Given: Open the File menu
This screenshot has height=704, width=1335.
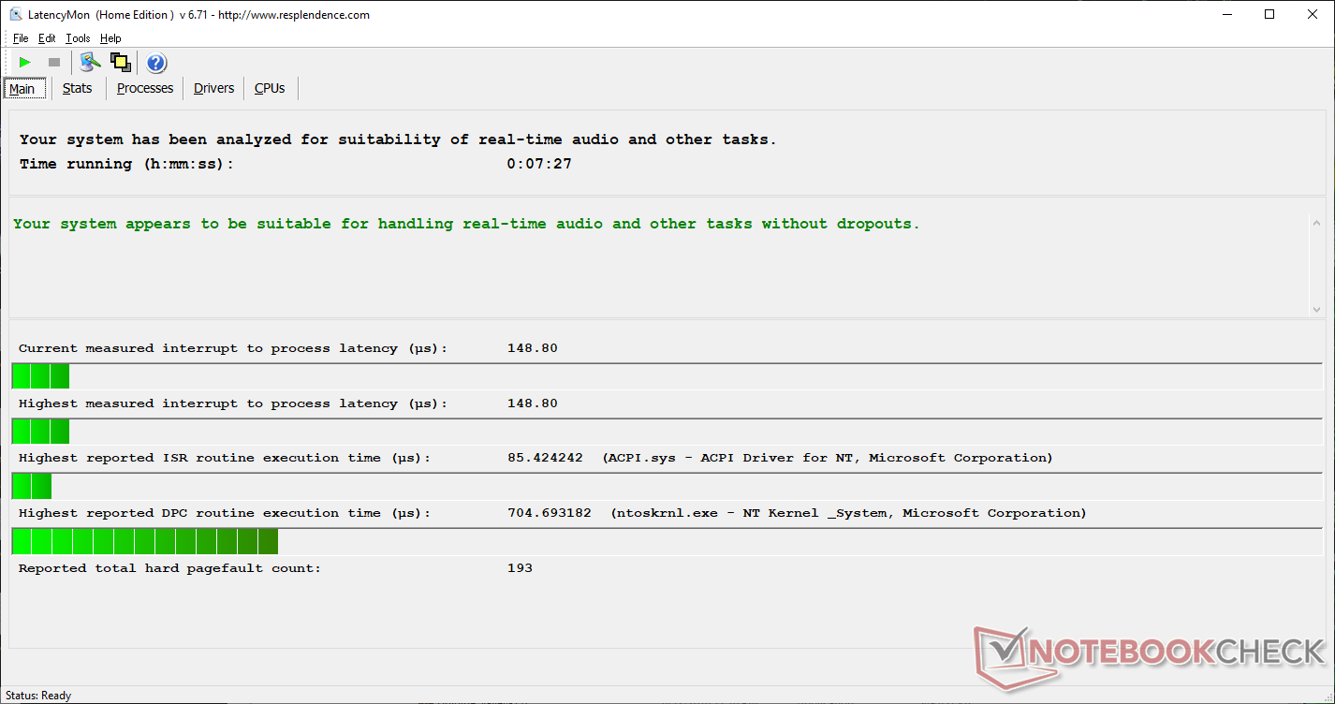Looking at the screenshot, I should coord(21,38).
